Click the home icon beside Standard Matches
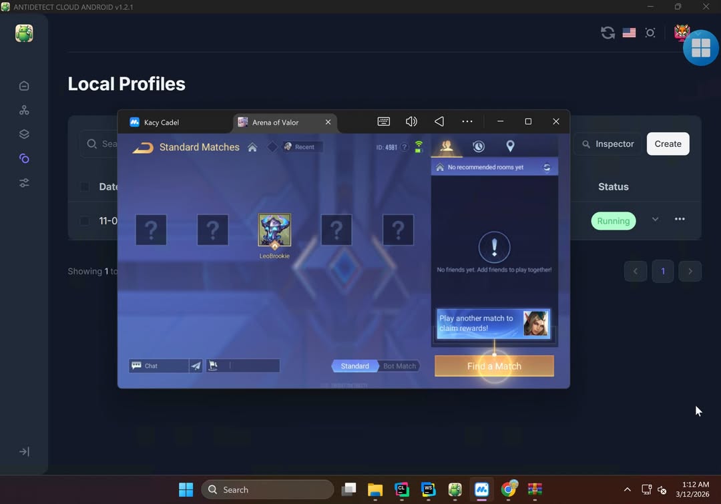Screen dimensions: 721x504 (252, 147)
